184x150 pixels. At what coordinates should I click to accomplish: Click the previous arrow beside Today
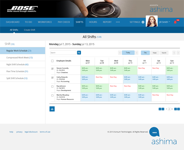pos(120,53)
